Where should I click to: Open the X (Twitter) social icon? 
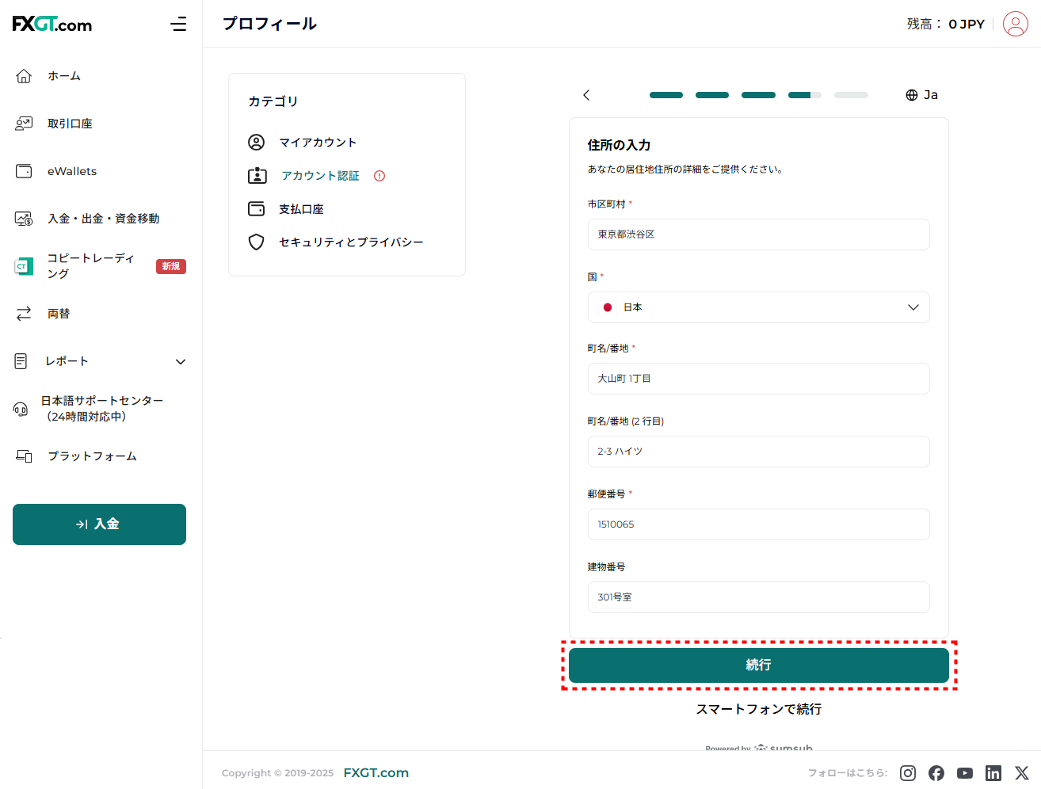pos(1022,773)
